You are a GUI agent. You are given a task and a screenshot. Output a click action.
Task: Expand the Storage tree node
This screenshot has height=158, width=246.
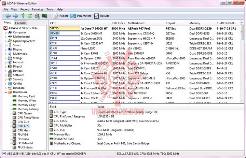point(6,58)
